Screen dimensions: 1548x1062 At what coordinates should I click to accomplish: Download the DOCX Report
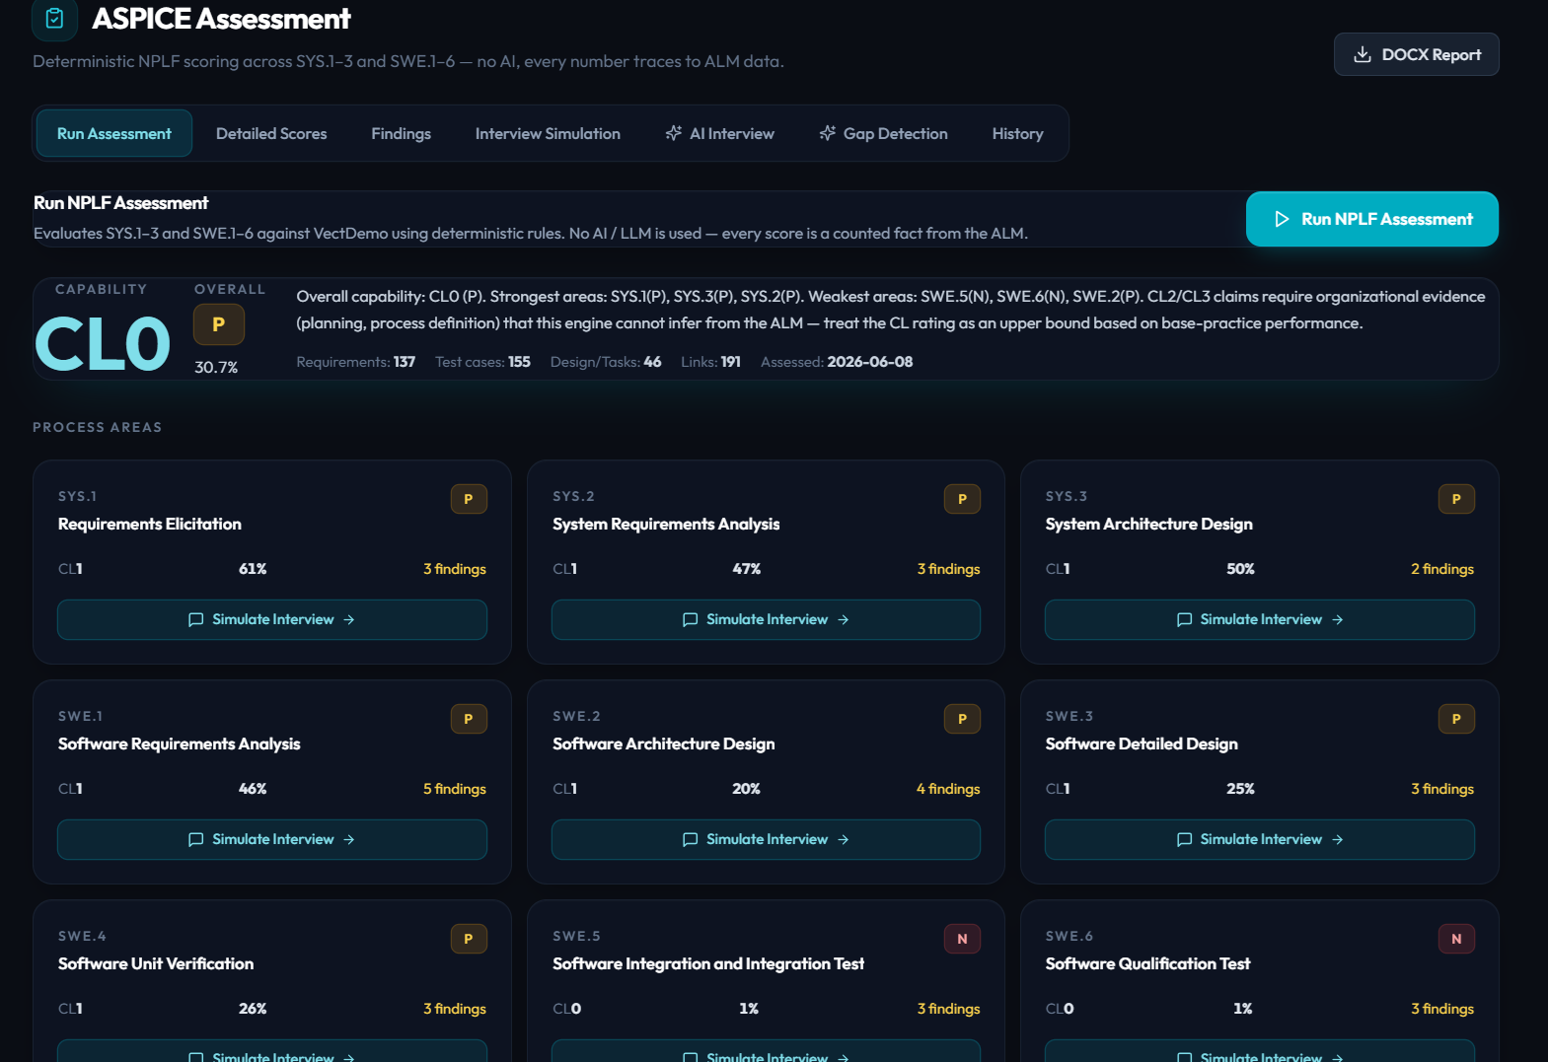tap(1417, 54)
